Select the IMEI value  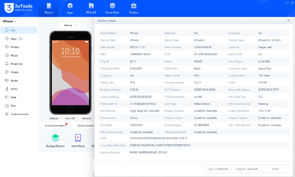(140, 54)
